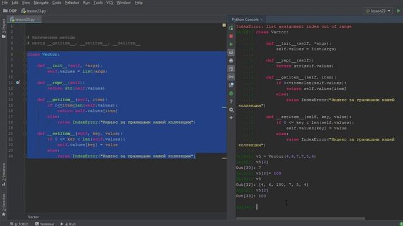
Task: Click 'Out[30]: 7' console output
Action: point(248,168)
